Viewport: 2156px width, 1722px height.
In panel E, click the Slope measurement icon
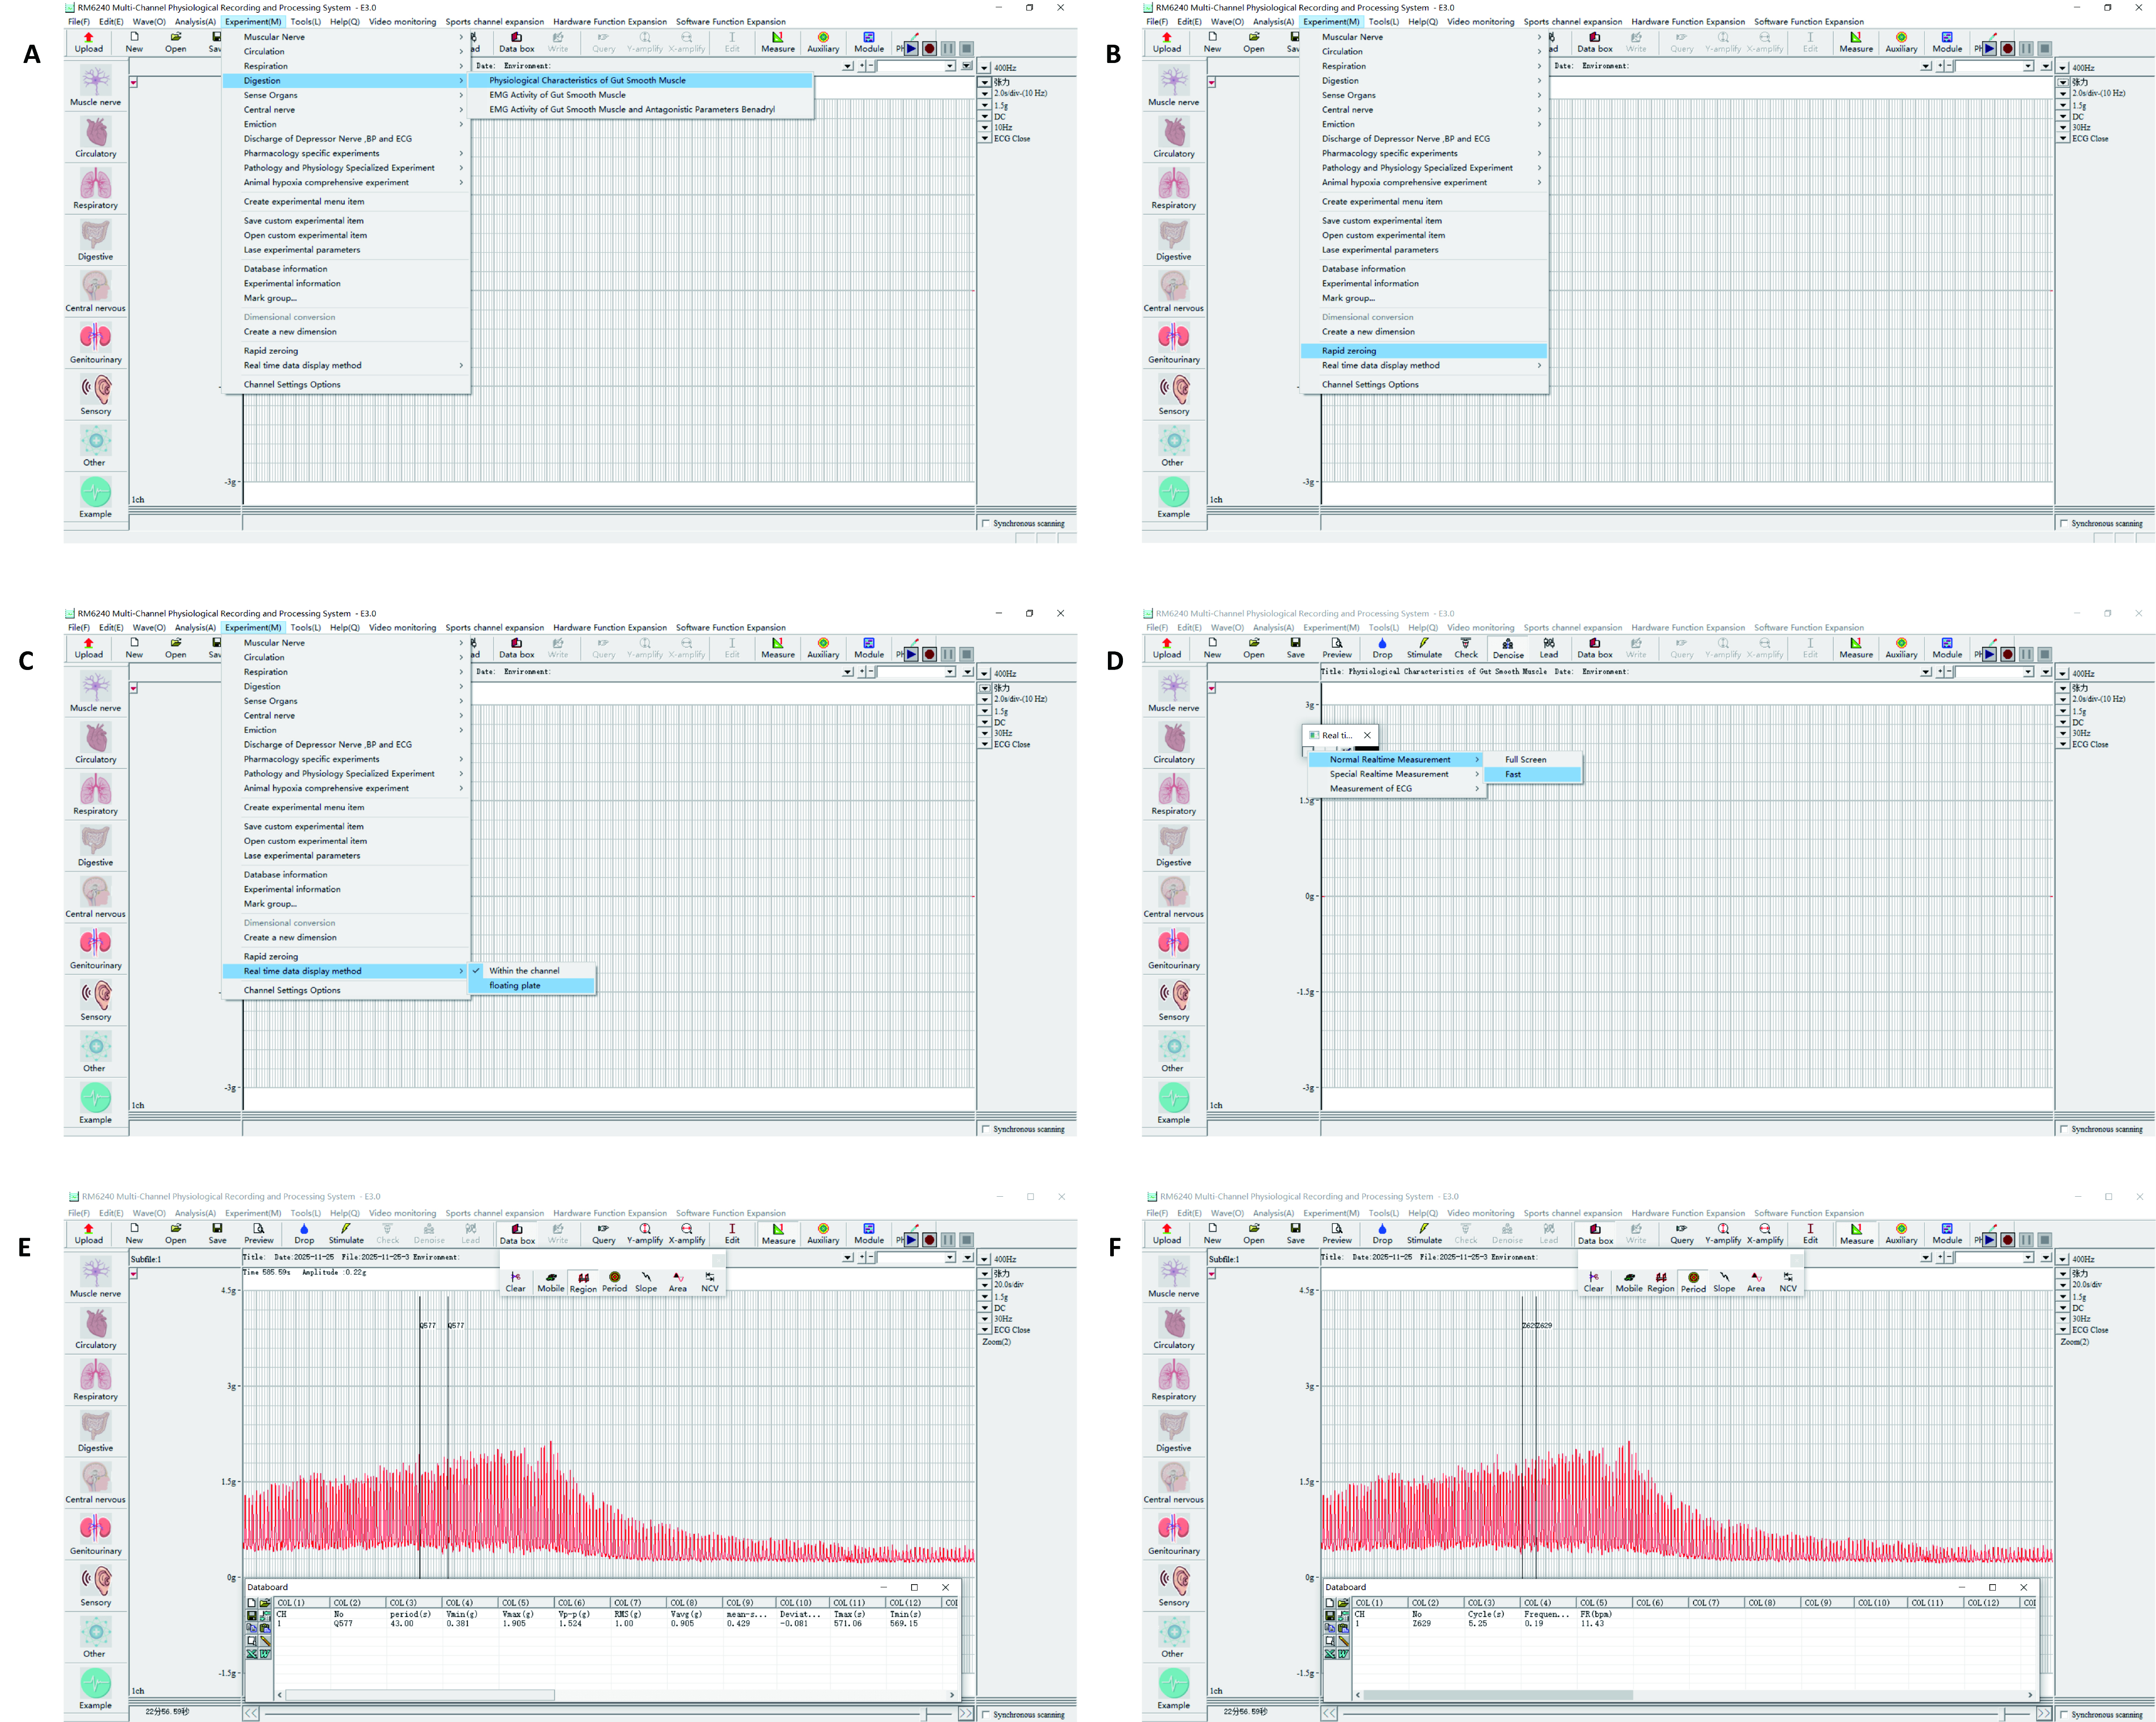pyautogui.click(x=646, y=1282)
